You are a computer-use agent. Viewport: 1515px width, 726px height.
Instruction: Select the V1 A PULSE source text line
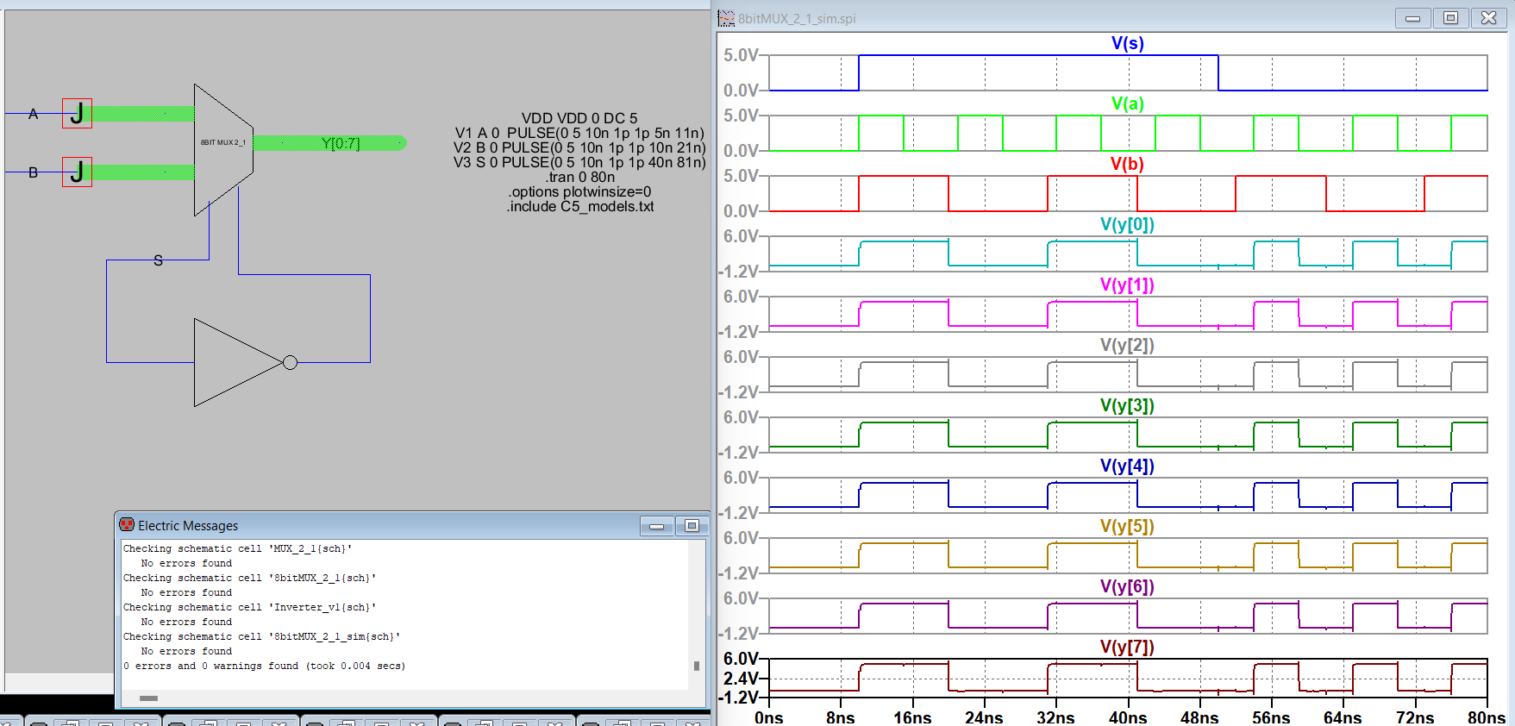tap(579, 133)
